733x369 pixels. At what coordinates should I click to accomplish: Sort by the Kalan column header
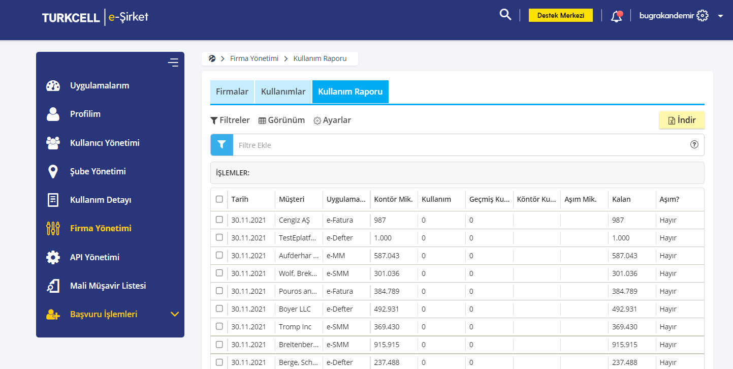click(621, 199)
